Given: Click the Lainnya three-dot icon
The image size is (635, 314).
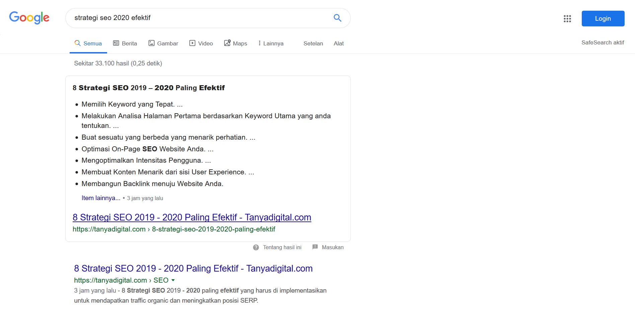Looking at the screenshot, I should point(259,43).
